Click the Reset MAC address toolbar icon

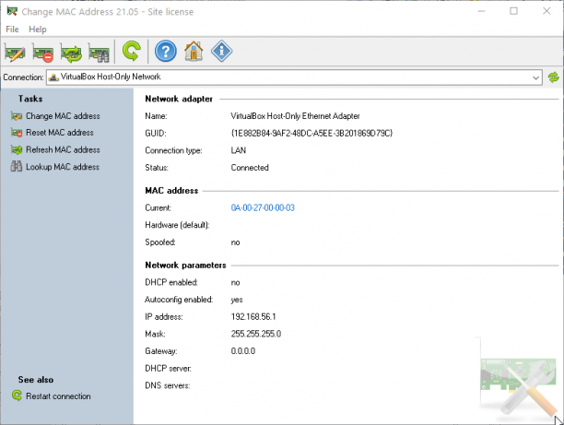(42, 53)
